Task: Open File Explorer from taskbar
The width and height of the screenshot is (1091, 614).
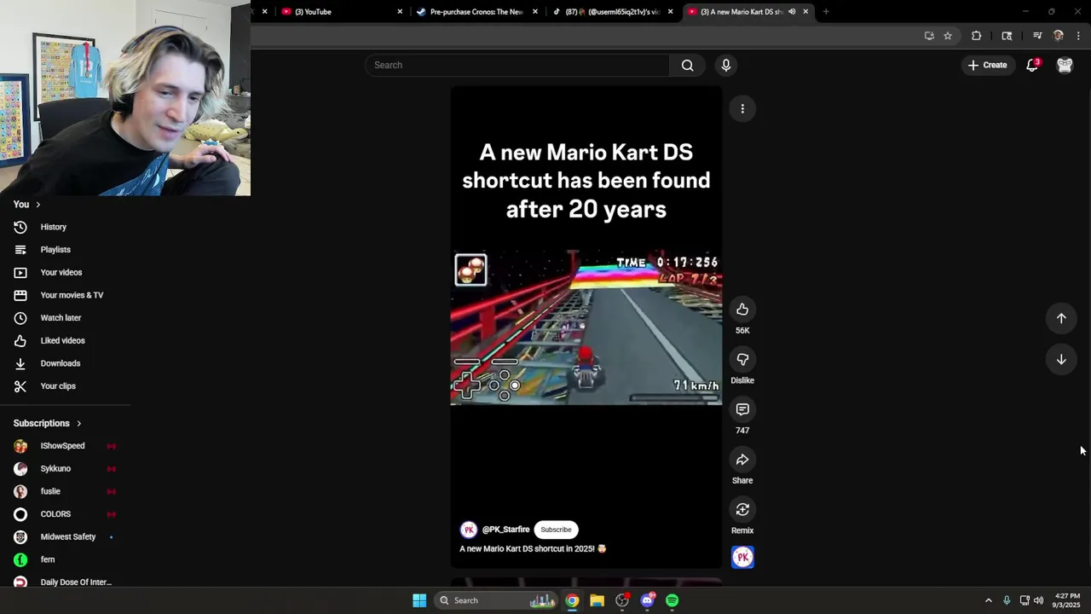Action: [597, 600]
